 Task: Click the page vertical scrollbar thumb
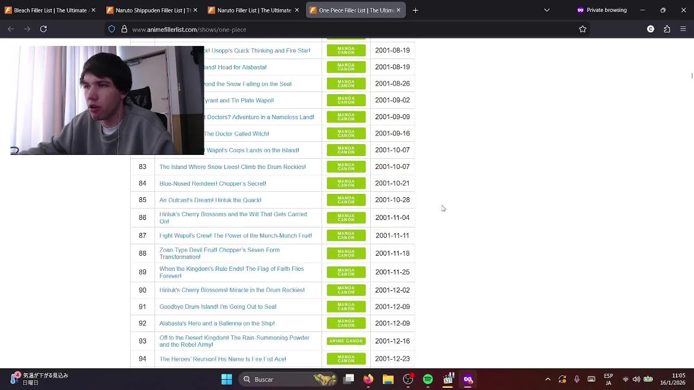point(692,76)
